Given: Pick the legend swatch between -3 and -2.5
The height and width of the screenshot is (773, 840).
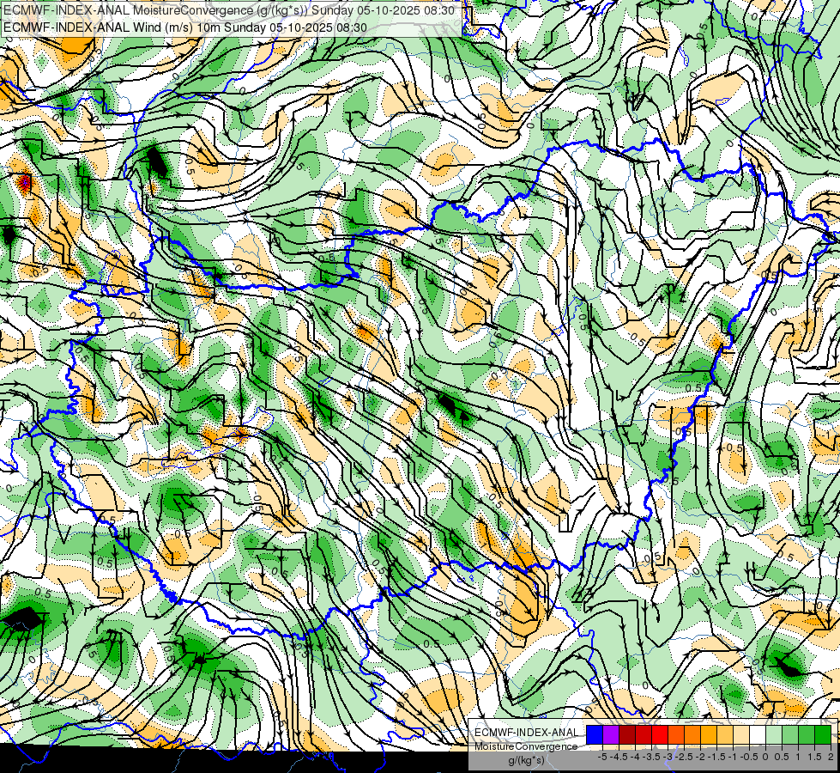Looking at the screenshot, I should pos(676,735).
